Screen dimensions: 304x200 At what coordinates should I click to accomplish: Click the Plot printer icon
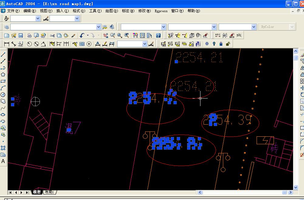tap(29, 35)
